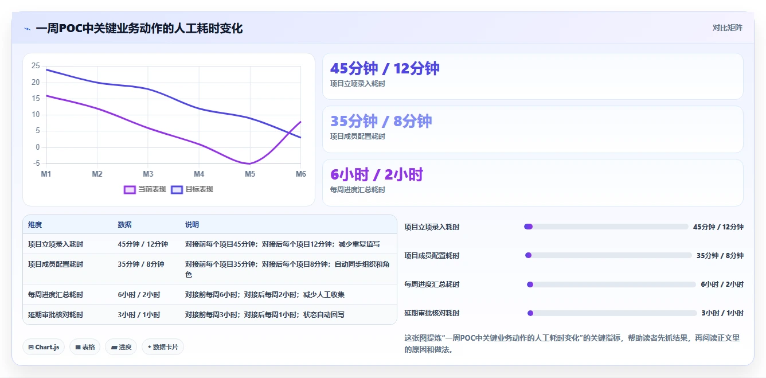Click the 说明 table column header
Screen dimensions: 766x378
tap(192, 225)
